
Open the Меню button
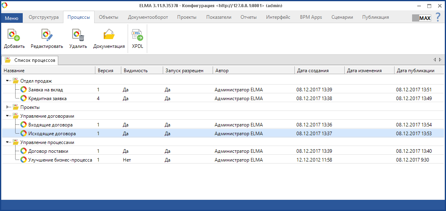[x=12, y=18]
